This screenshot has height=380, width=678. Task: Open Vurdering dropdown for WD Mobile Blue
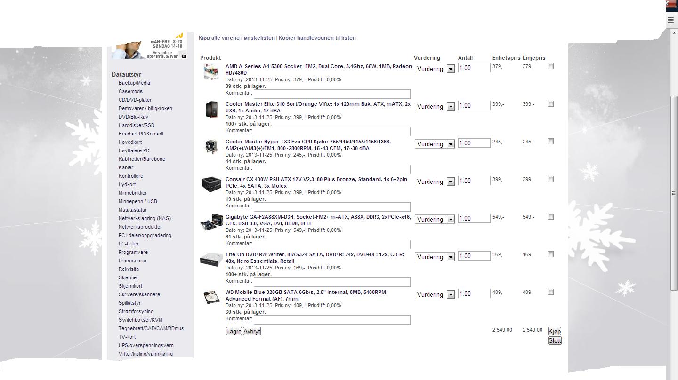click(435, 294)
